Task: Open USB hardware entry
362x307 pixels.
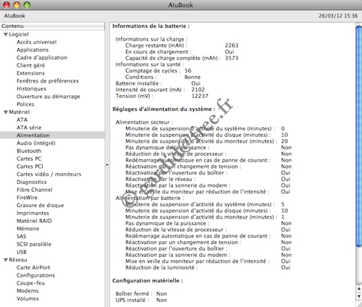Action: tap(22, 252)
